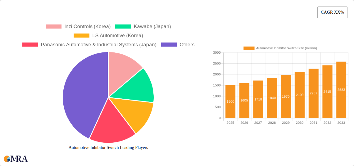Toggle Panasonic Automotive red legend swatch
Screen dimensions: 354x166
30,44
